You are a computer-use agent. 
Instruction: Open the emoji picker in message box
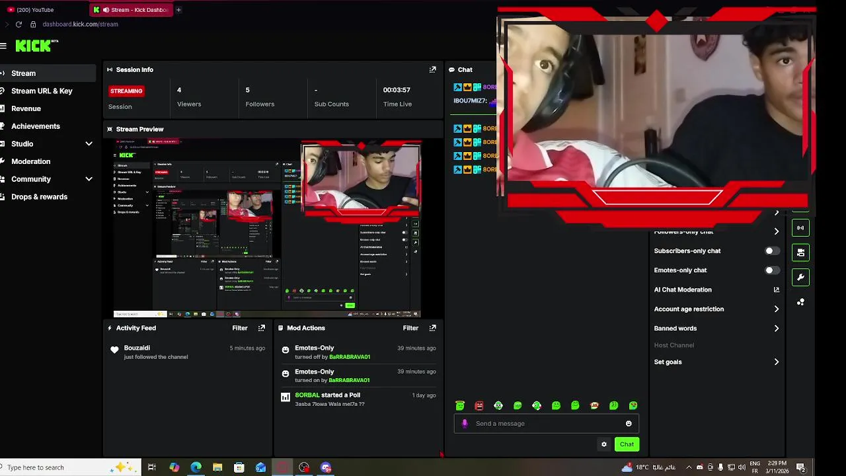(x=629, y=424)
